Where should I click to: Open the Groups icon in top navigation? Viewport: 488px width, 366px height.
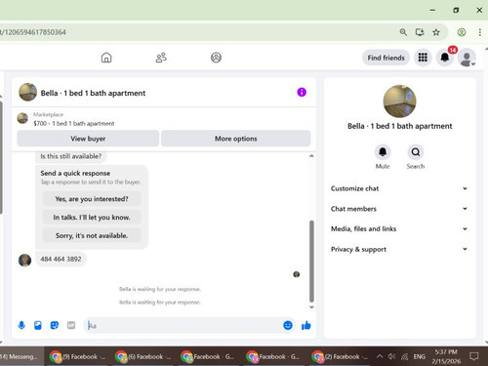coord(216,58)
